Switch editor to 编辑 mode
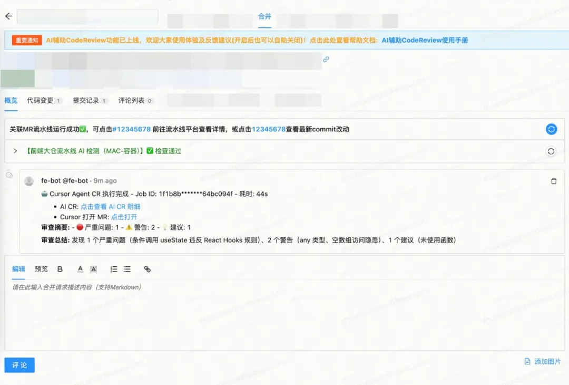This screenshot has height=385, width=569. point(18,269)
